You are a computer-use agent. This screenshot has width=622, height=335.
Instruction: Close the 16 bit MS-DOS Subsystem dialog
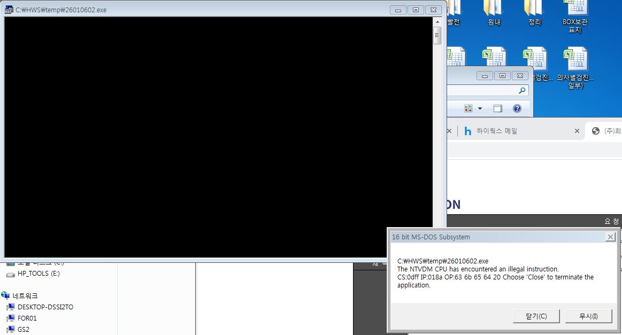pyautogui.click(x=610, y=237)
